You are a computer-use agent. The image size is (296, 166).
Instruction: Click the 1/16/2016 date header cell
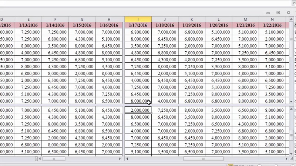109,25
